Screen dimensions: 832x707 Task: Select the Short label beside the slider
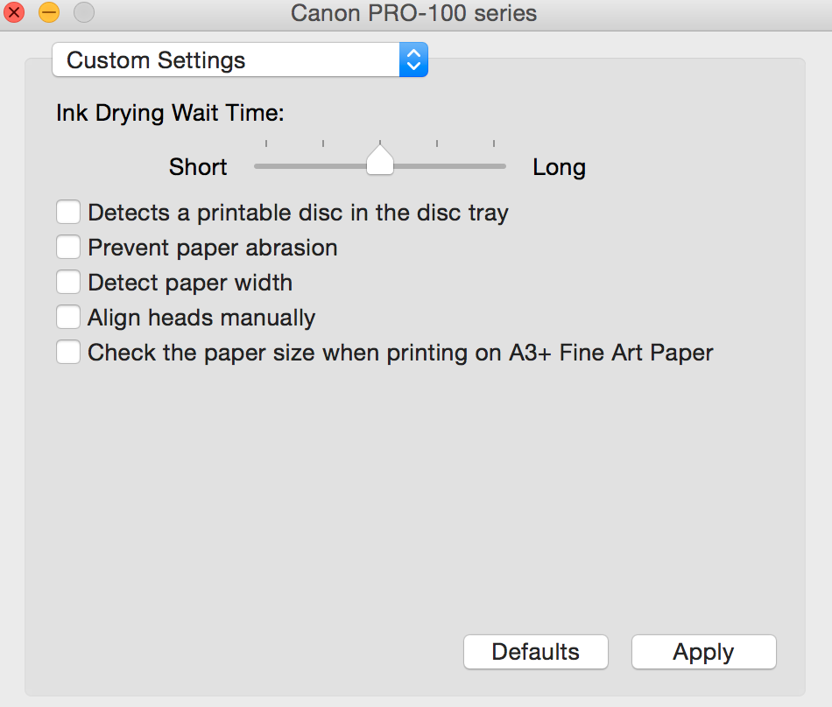pos(197,166)
